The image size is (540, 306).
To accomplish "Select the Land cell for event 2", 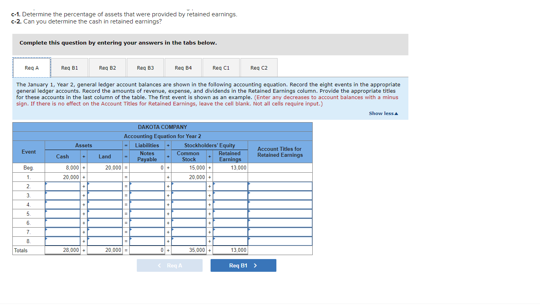I will (105, 186).
